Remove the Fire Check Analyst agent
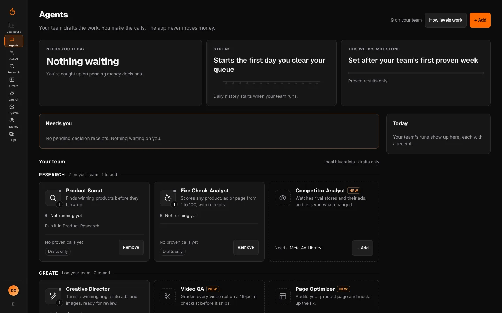 click(x=246, y=247)
